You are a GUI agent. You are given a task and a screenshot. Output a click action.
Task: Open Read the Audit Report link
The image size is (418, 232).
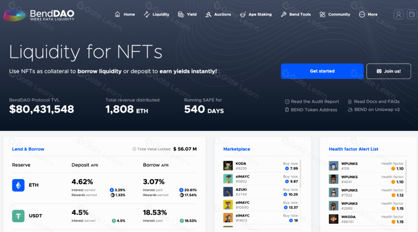tap(312, 102)
